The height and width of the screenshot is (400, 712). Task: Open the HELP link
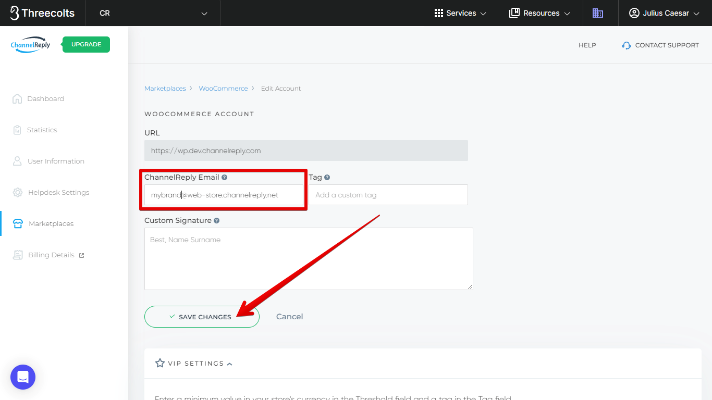point(587,45)
